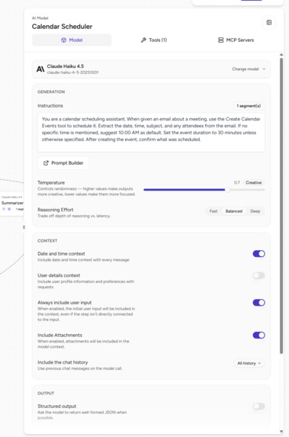Toggle Include Attachments switch

258,335
